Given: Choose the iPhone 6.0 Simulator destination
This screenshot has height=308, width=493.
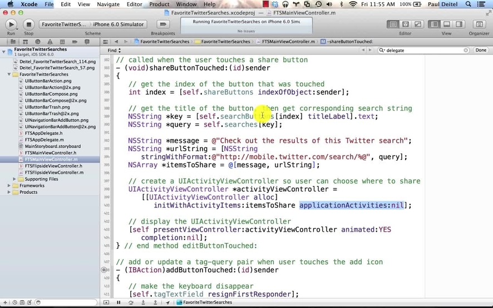Looking at the screenshot, I should coord(118,24).
